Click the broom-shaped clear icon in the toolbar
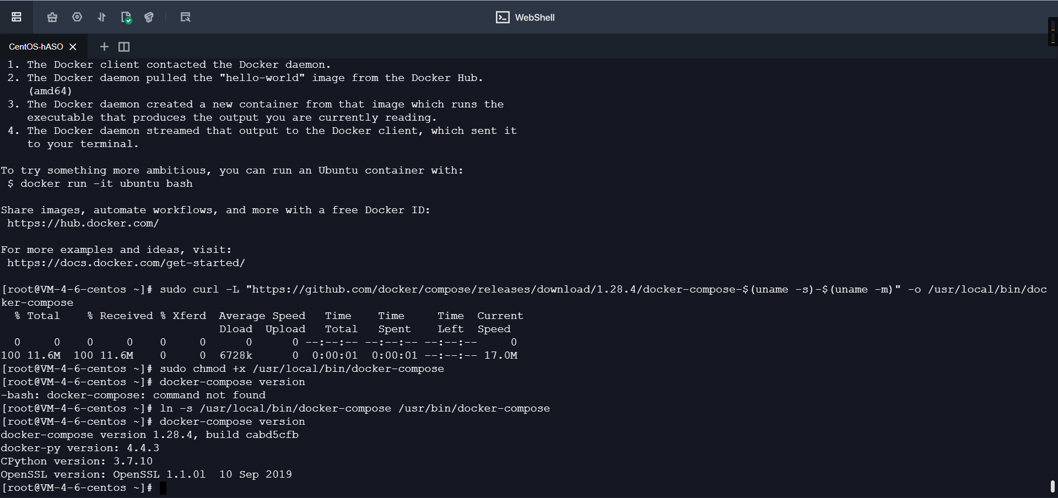 [52, 17]
